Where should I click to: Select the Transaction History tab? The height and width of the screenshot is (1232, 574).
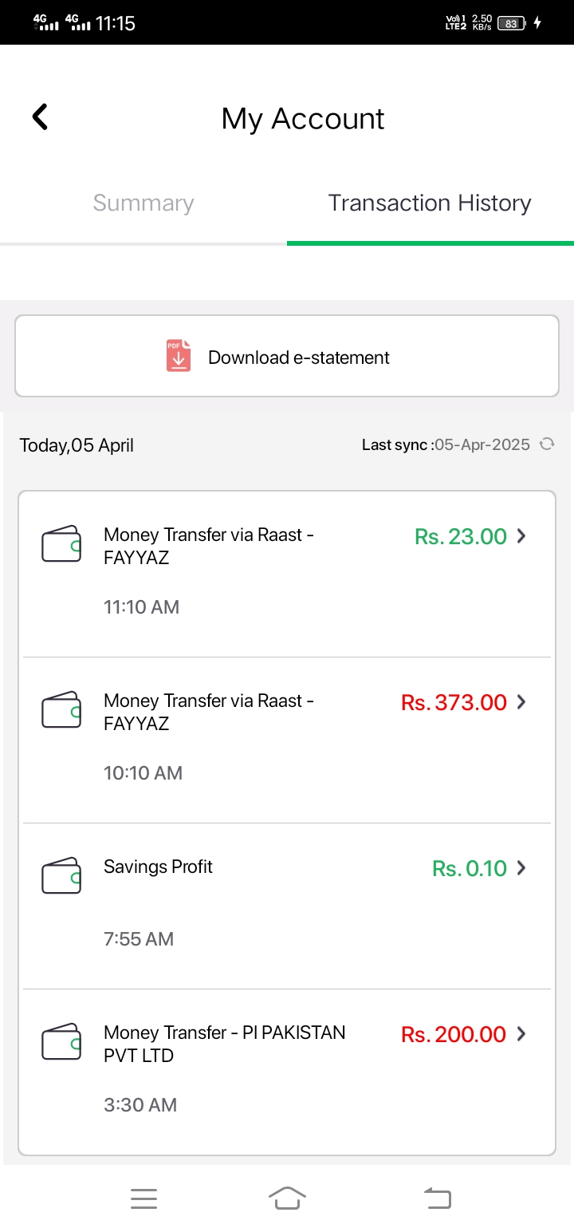[430, 203]
